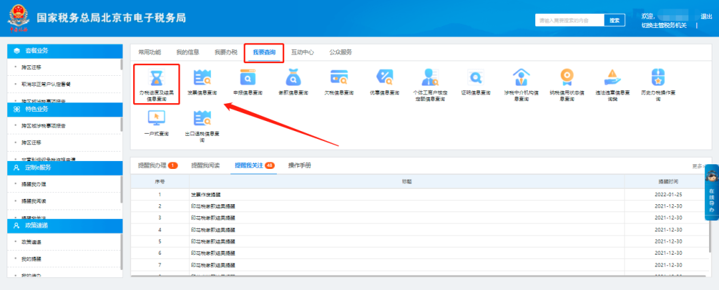Switch to the 互动中心 tab
This screenshot has width=719, height=290.
[303, 53]
